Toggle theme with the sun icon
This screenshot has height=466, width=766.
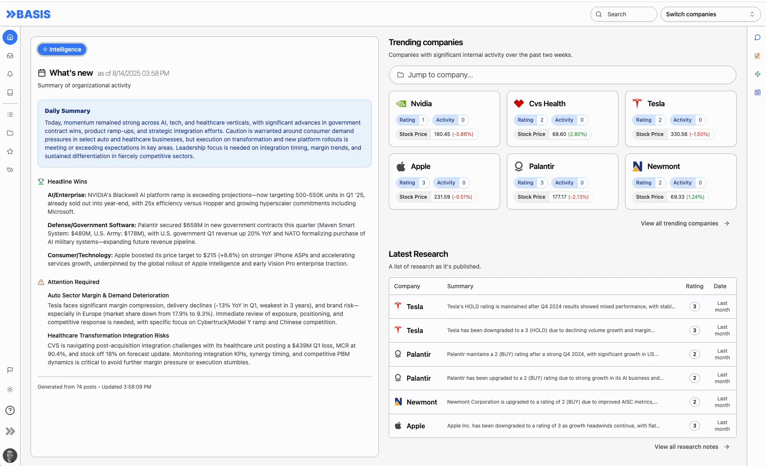click(x=10, y=389)
